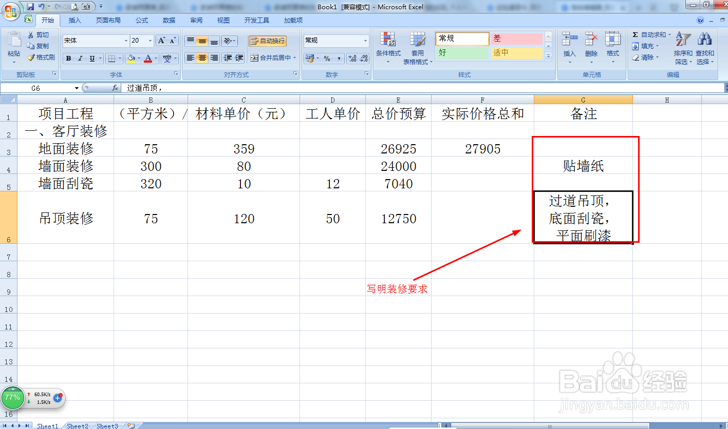728x429 pixels.
Task: Open 条件格式 conditional formatting menu
Action: 388,48
